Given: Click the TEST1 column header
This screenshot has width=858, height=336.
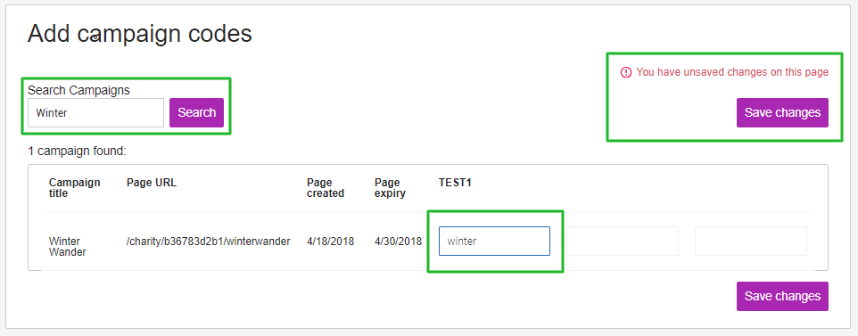Looking at the screenshot, I should pos(455,183).
